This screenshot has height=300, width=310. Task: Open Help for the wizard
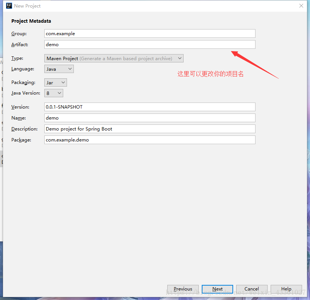tap(286, 289)
